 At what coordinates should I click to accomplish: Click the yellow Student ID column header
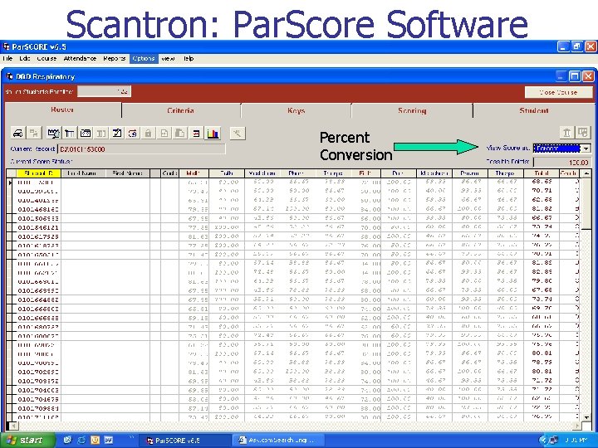pyautogui.click(x=39, y=173)
